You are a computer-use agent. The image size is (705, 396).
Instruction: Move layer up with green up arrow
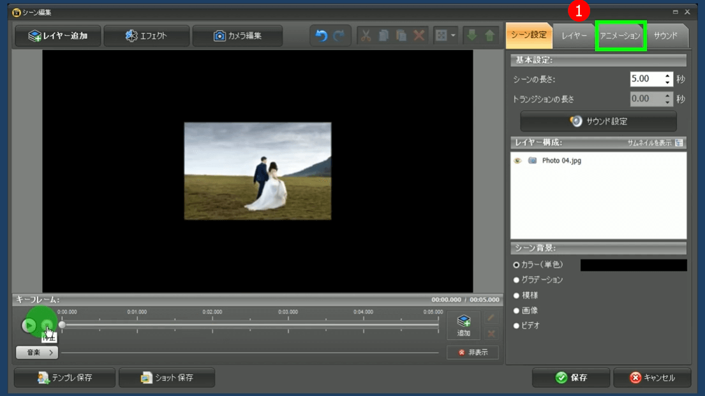tap(489, 36)
